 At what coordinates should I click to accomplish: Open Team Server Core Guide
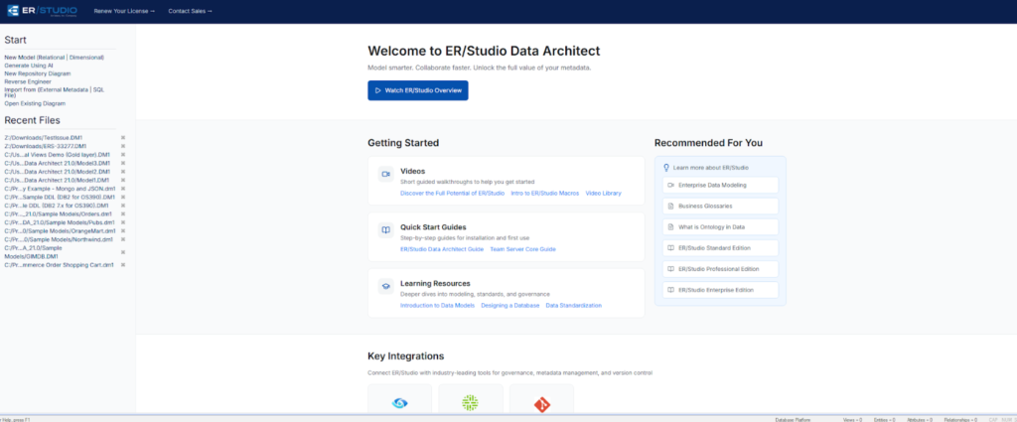[522, 249]
